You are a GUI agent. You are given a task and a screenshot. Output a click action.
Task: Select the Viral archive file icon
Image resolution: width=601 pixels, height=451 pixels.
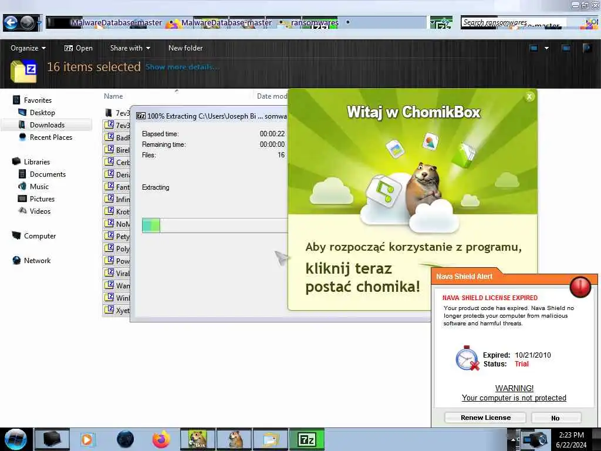tap(109, 273)
